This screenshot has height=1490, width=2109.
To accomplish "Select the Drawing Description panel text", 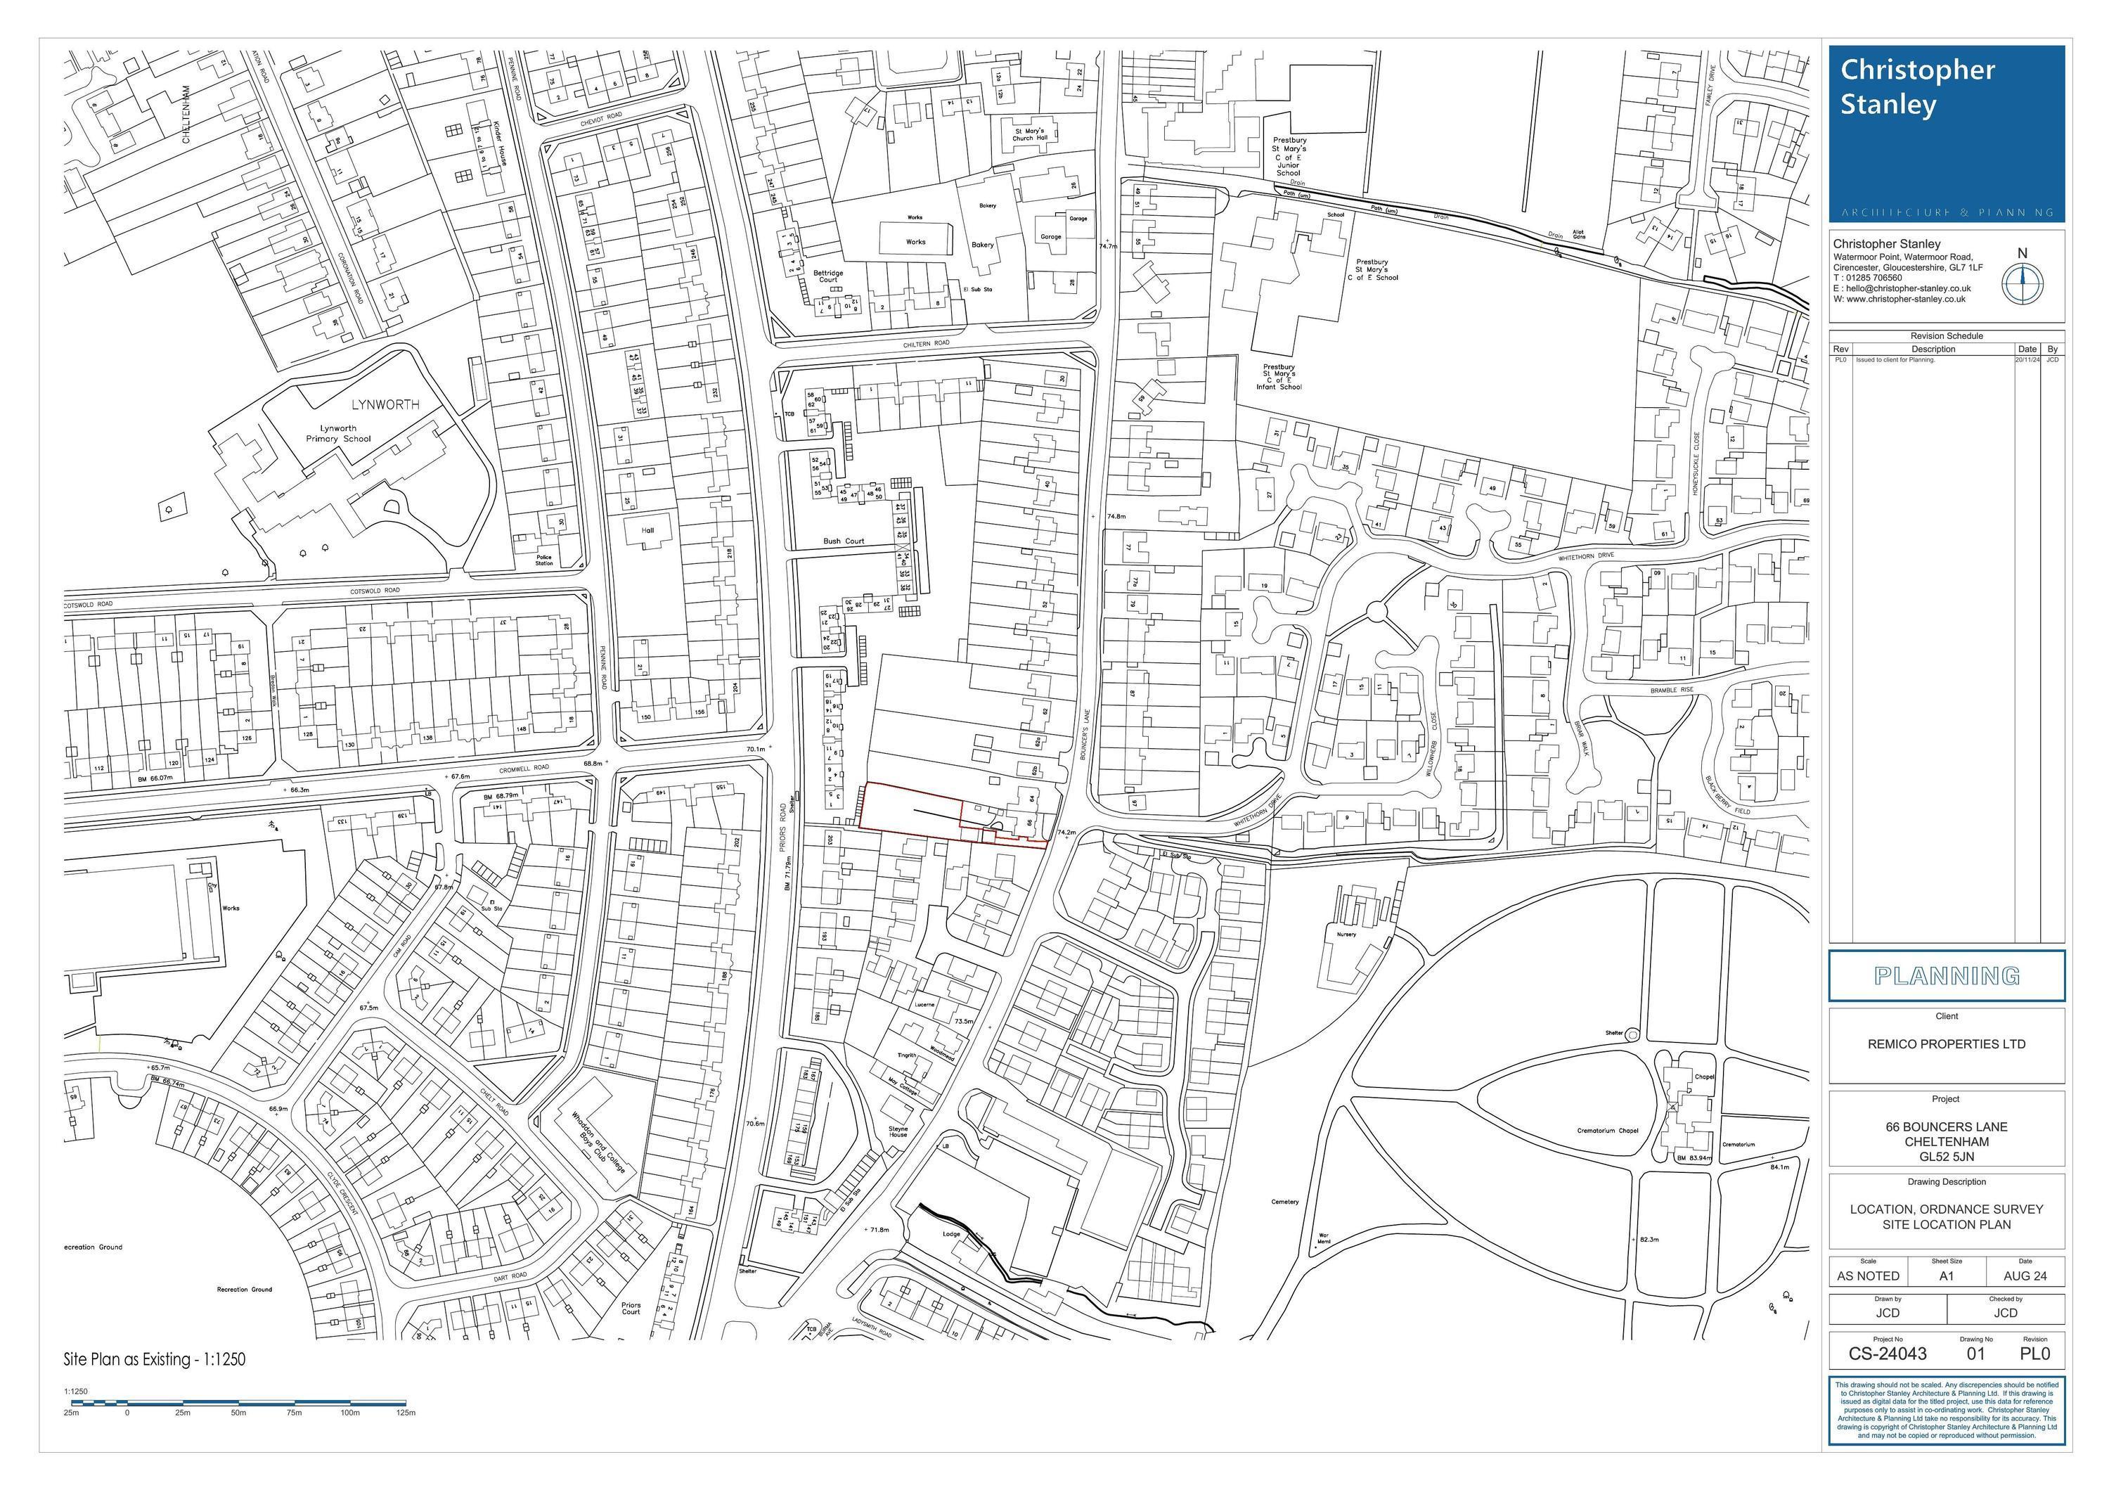I will 1947,1211.
